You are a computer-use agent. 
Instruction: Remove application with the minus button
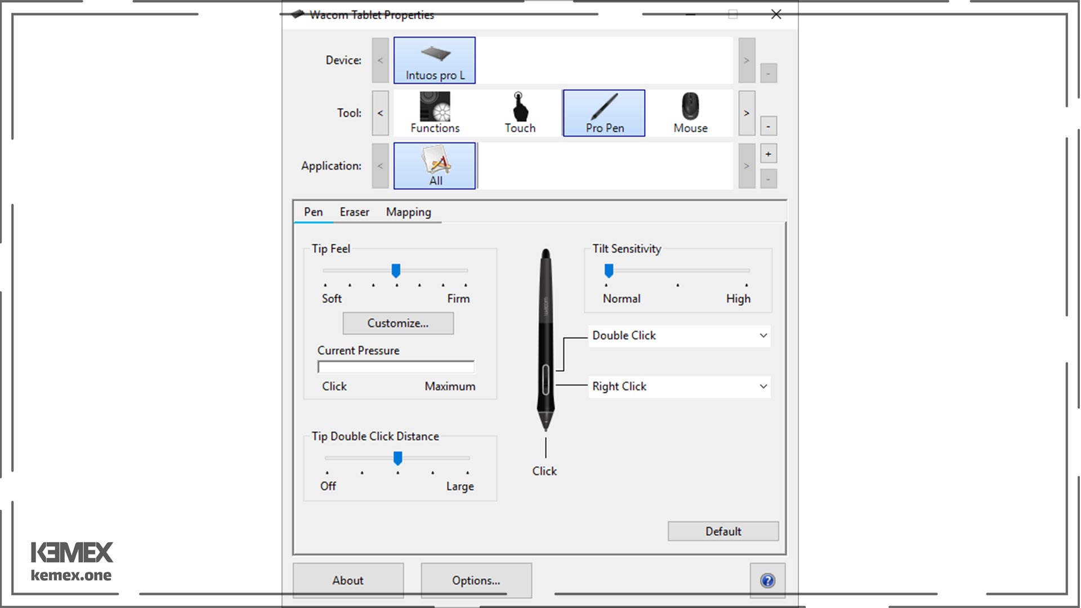[x=769, y=179]
